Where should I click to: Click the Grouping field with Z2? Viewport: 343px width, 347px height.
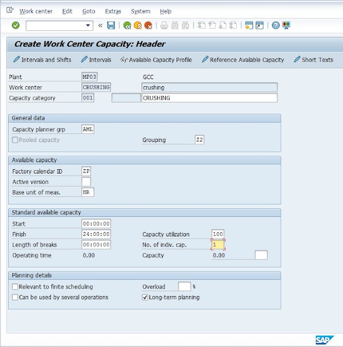199,140
